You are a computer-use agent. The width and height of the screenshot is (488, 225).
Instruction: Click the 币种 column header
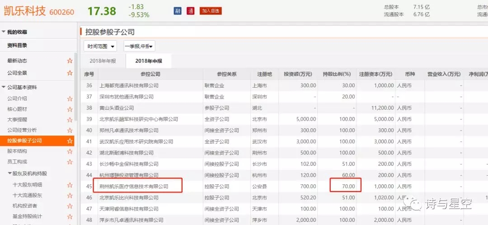tap(410, 75)
